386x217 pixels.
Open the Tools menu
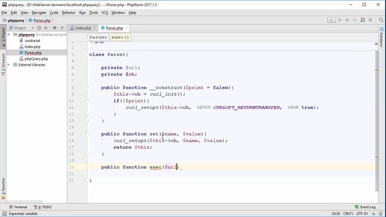(x=93, y=13)
